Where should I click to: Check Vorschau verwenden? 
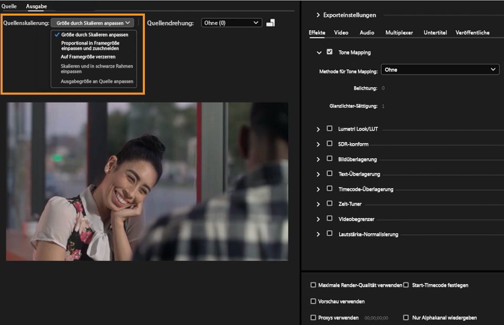tap(313, 301)
